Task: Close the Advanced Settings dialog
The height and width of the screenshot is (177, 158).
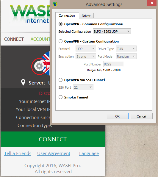Action: coord(152,3)
